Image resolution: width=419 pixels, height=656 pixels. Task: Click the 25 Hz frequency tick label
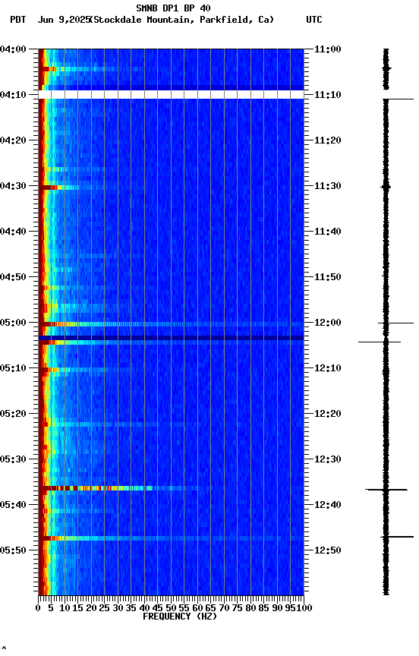(x=105, y=608)
